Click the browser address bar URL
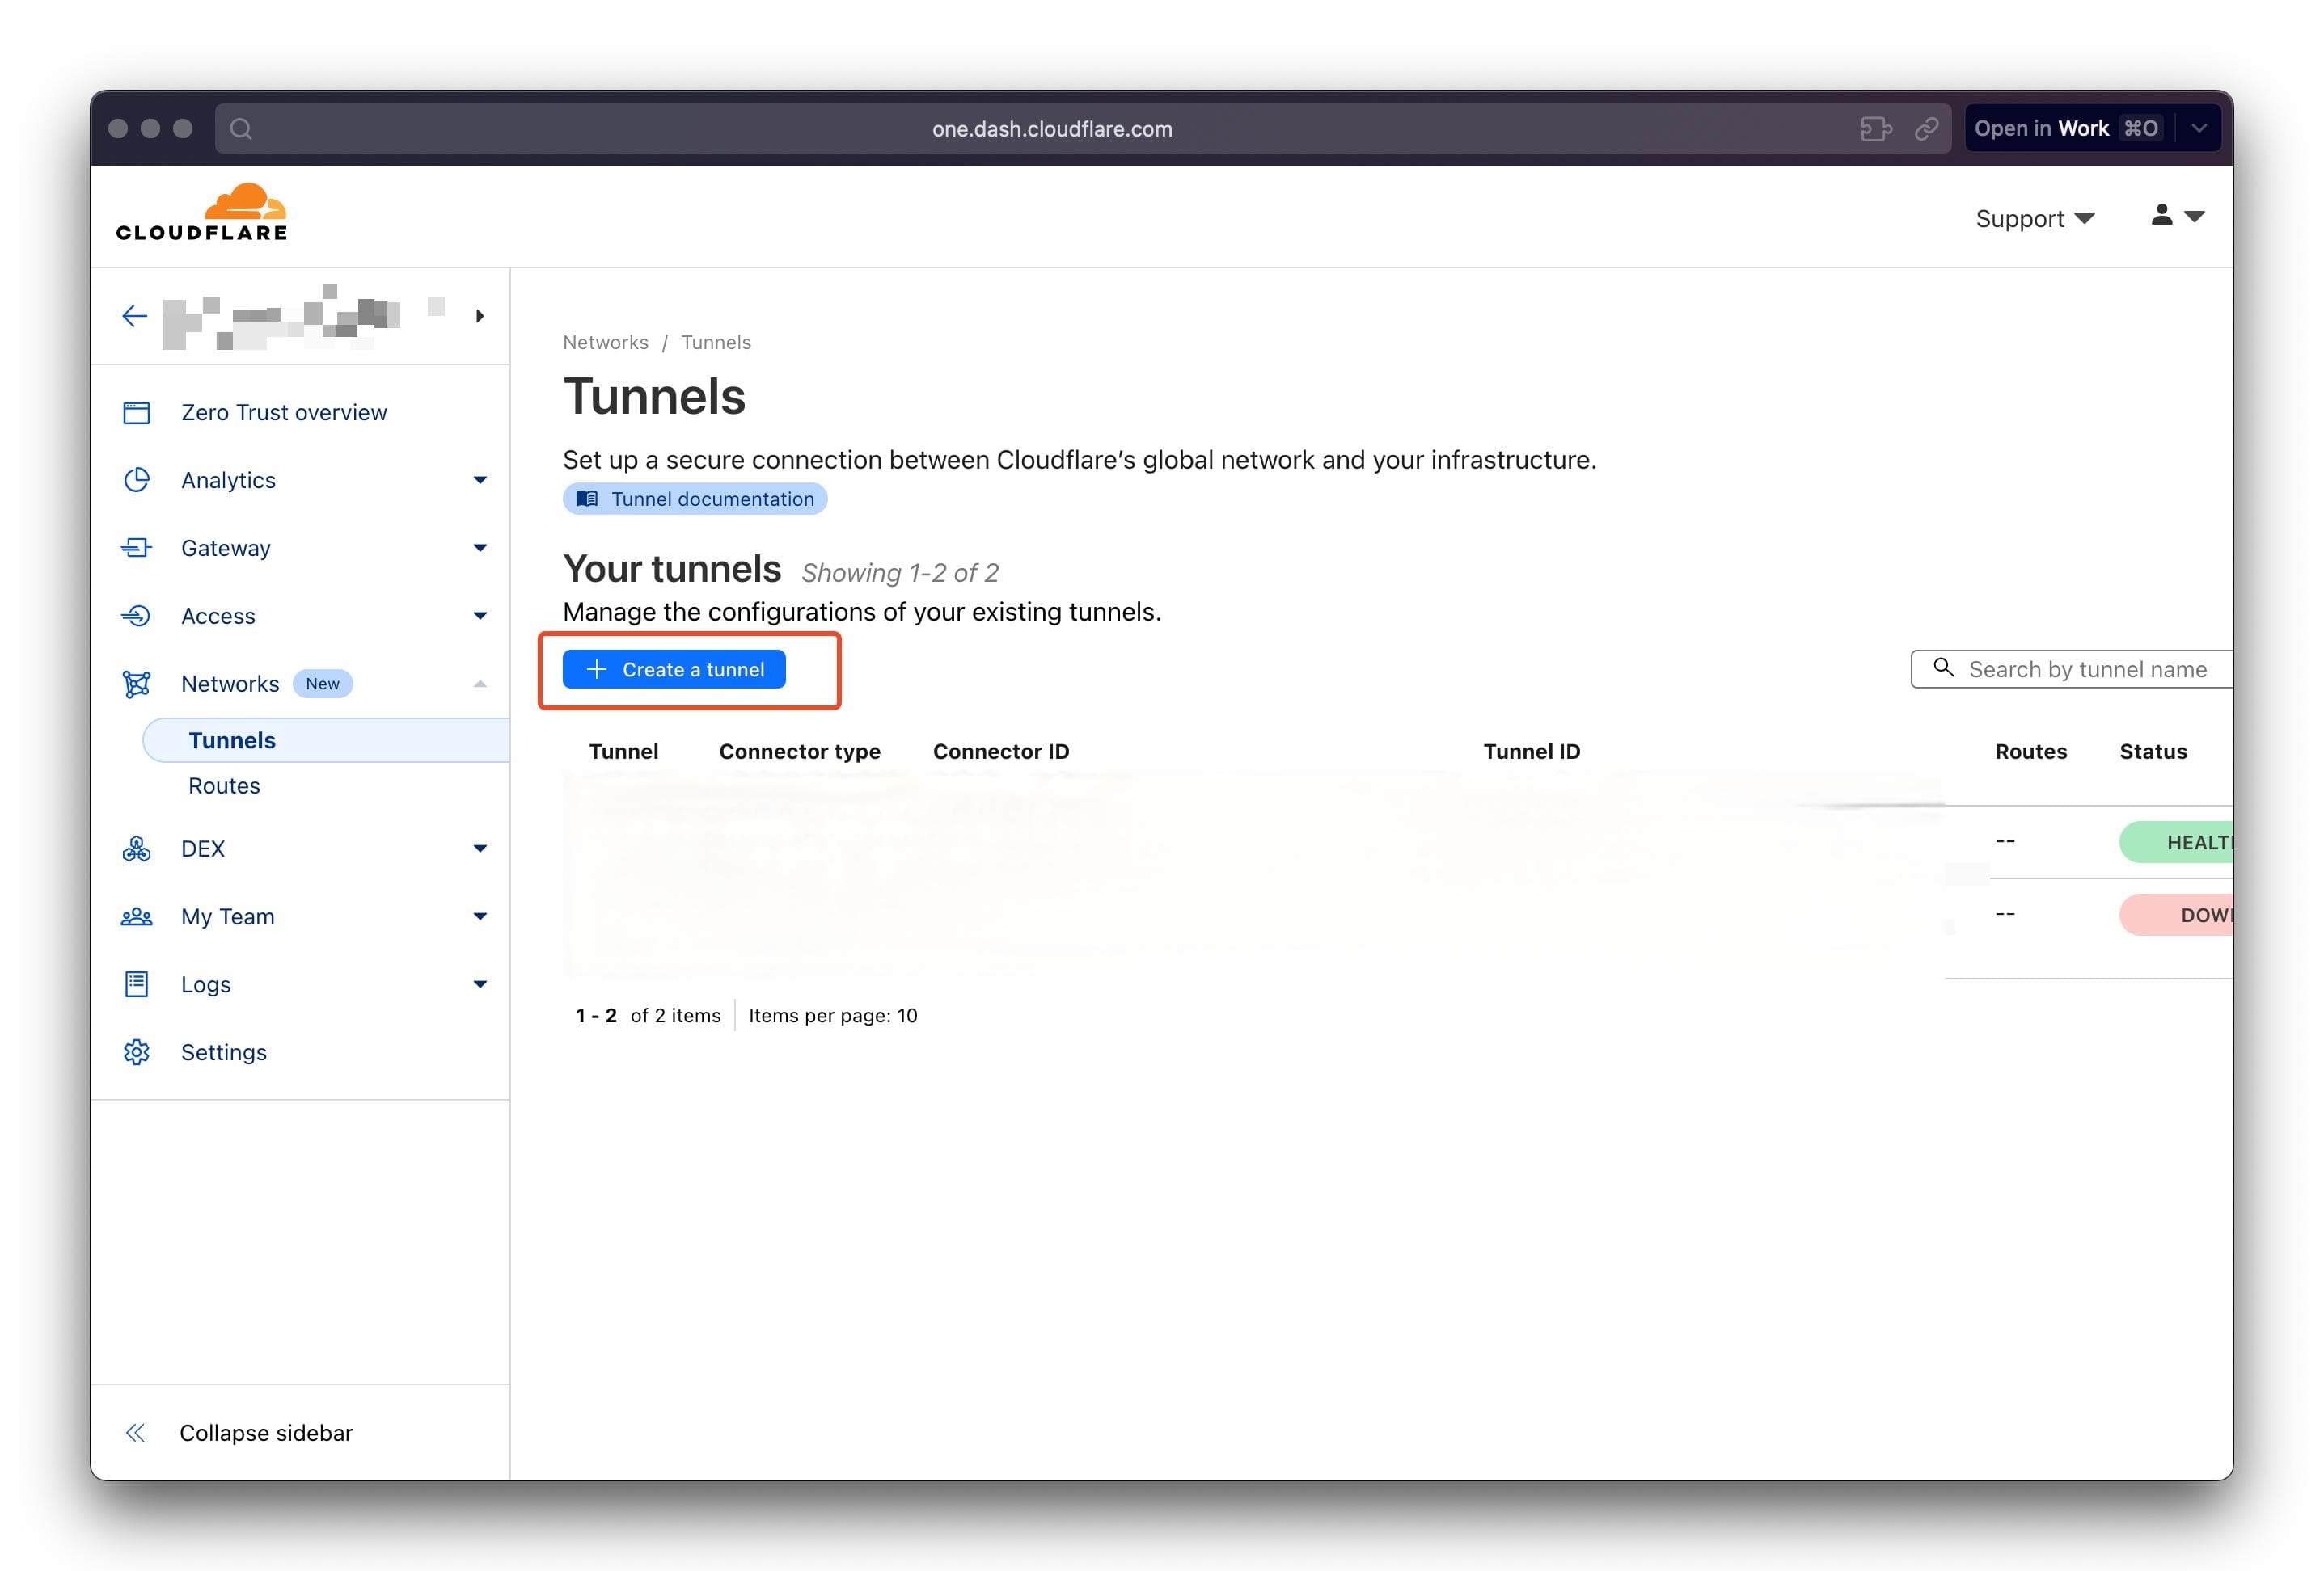Viewport: 2324px width, 1571px height. (x=1052, y=129)
